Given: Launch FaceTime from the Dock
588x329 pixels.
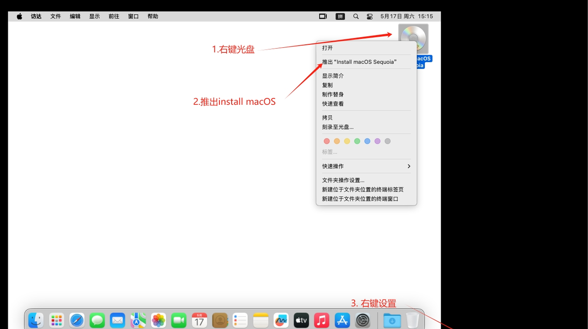Looking at the screenshot, I should click(179, 320).
